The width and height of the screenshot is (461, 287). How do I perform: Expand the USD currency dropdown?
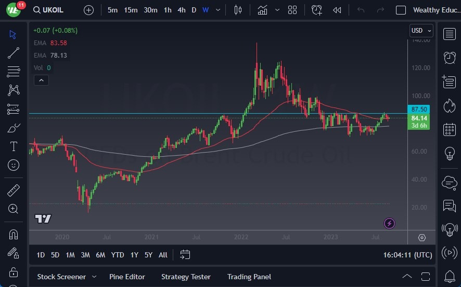[421, 31]
